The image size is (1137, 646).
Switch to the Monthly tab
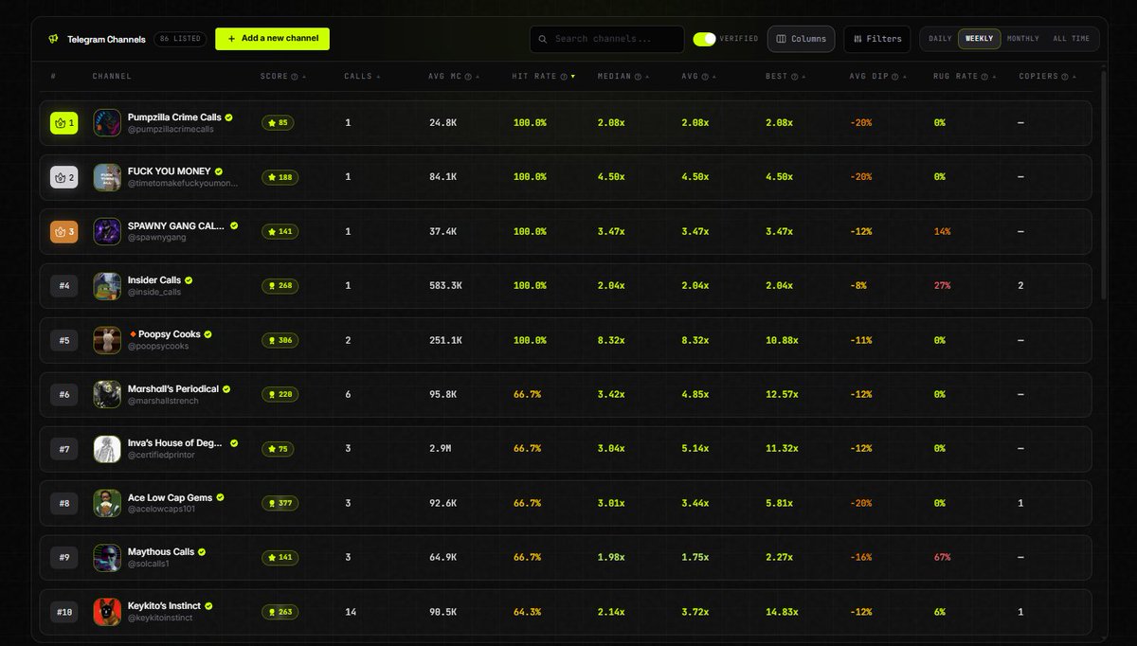[x=1022, y=39]
